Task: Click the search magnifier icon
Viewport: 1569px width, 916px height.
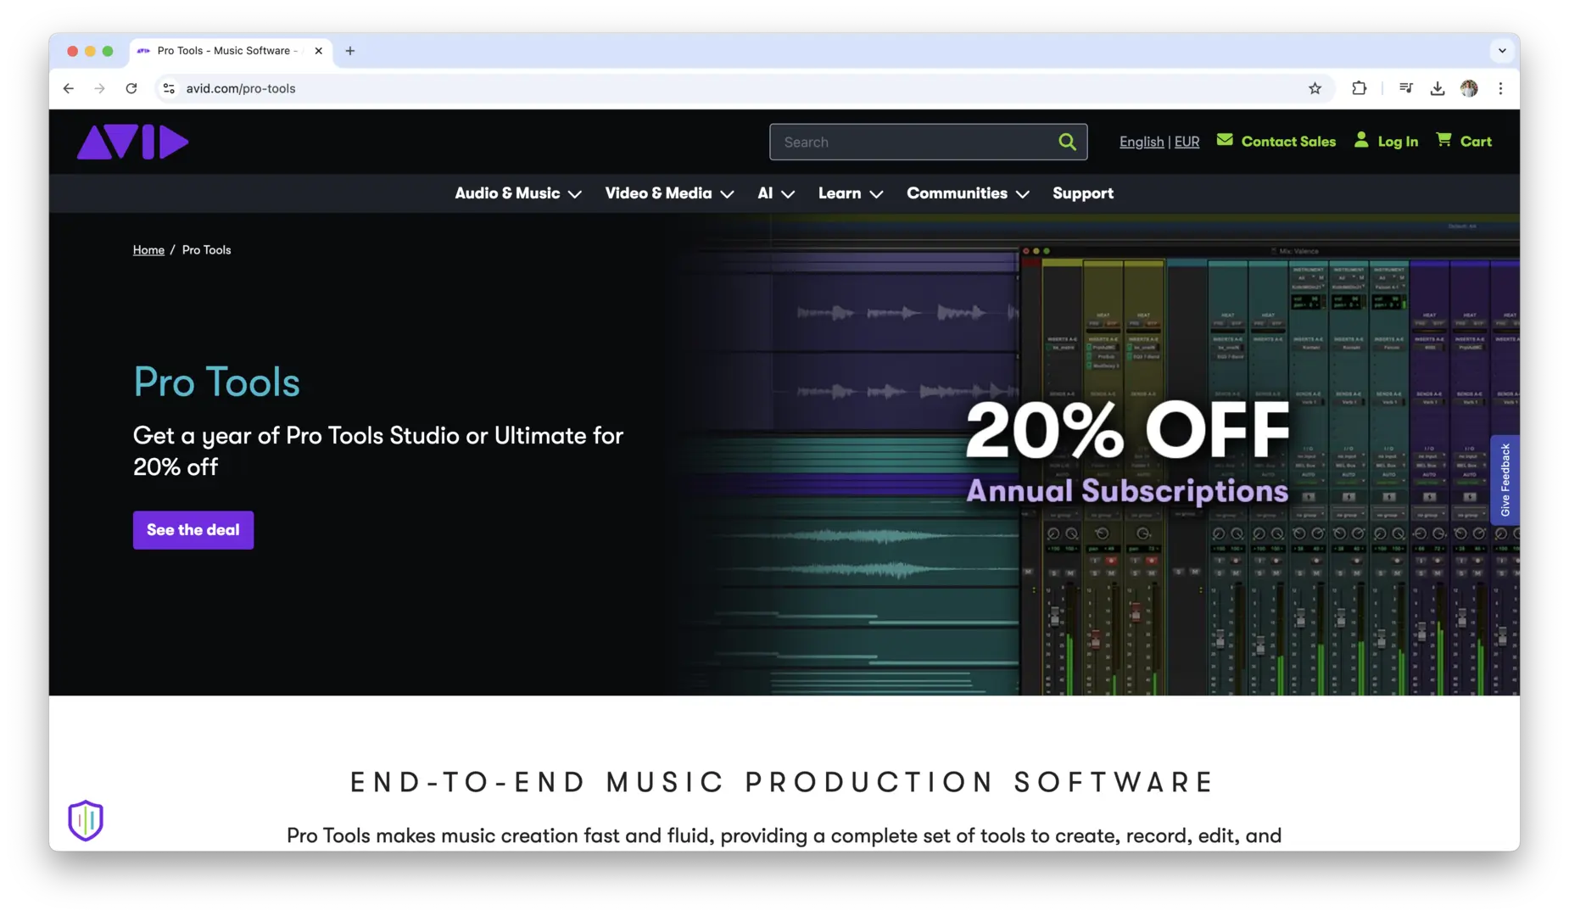Action: click(x=1067, y=142)
